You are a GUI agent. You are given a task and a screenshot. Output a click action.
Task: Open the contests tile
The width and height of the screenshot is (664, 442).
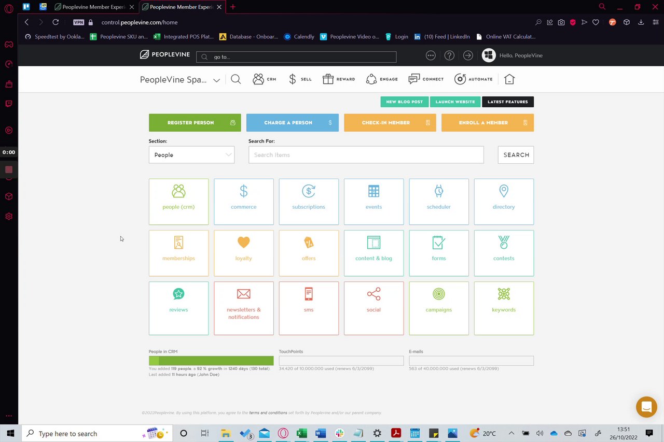point(504,253)
